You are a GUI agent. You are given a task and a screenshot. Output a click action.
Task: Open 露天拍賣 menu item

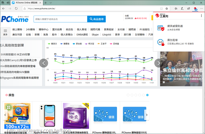57,30
